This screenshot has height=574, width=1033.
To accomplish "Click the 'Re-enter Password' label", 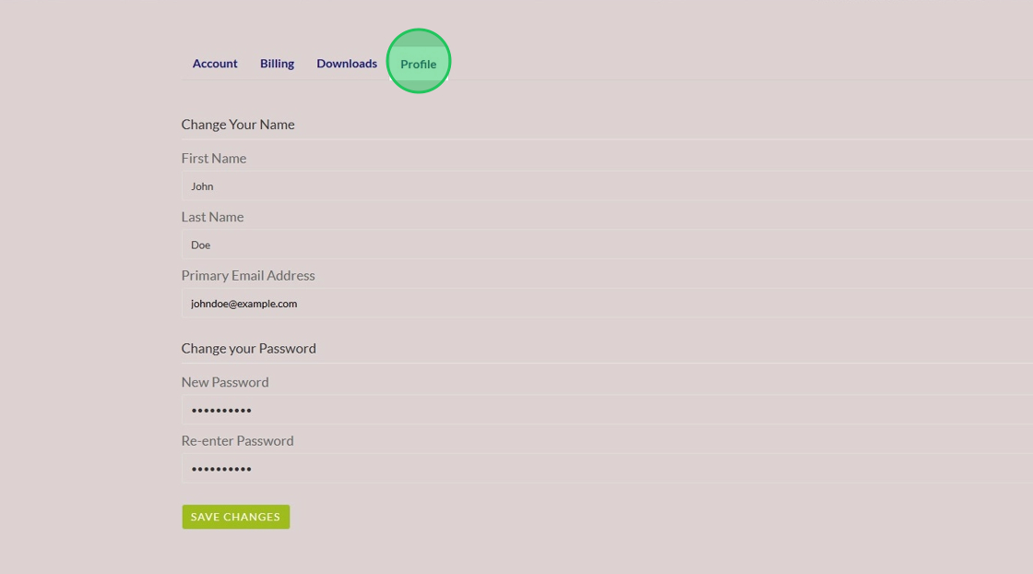I will point(237,441).
